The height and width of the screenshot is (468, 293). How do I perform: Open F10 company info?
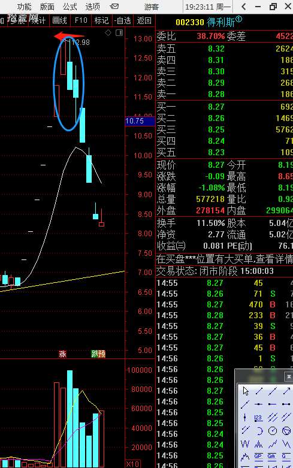click(81, 20)
